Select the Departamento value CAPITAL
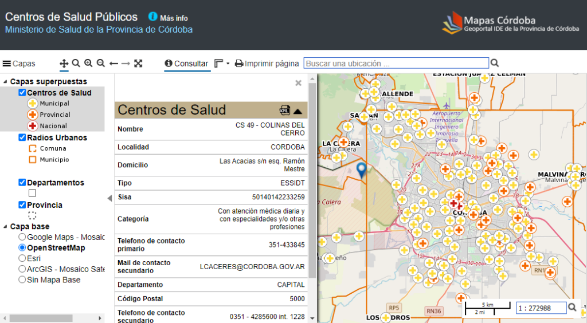Image resolution: width=587 pixels, height=323 pixels. 291,285
